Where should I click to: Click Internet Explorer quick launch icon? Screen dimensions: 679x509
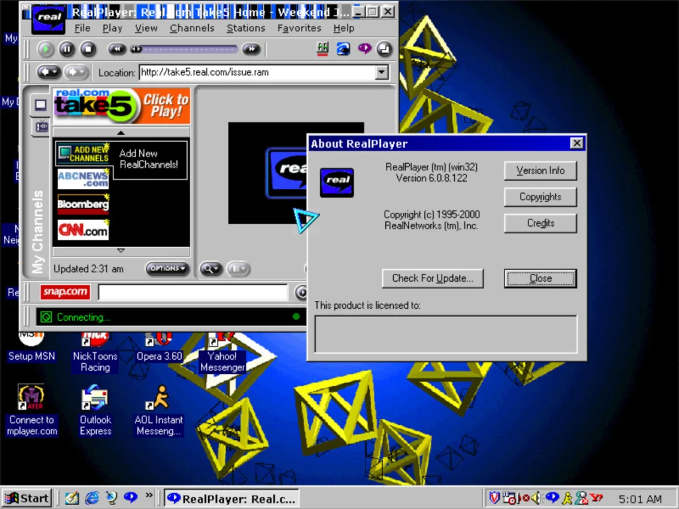click(x=92, y=498)
